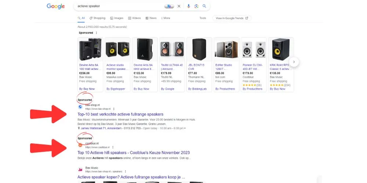The image size is (367, 183).
Task: Open Pioneer DJ DM-40D-BT product link
Action: [253, 67]
